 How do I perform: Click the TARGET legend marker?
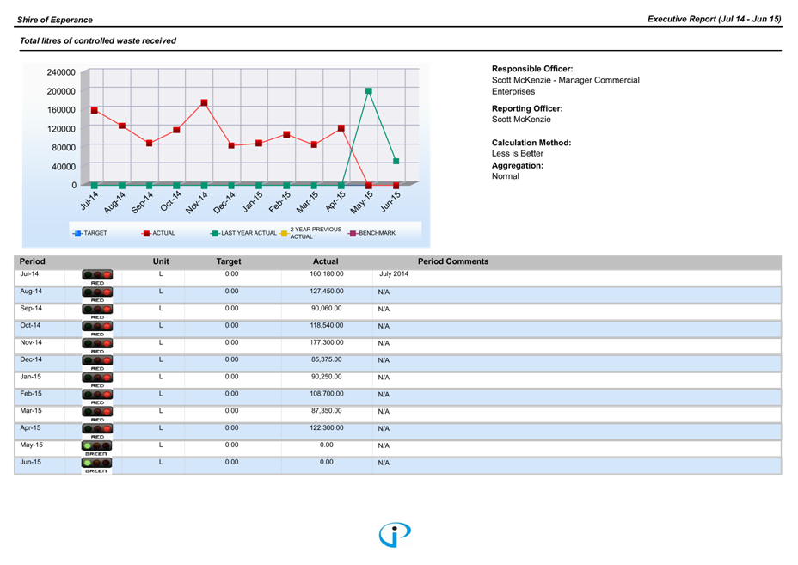click(78, 234)
